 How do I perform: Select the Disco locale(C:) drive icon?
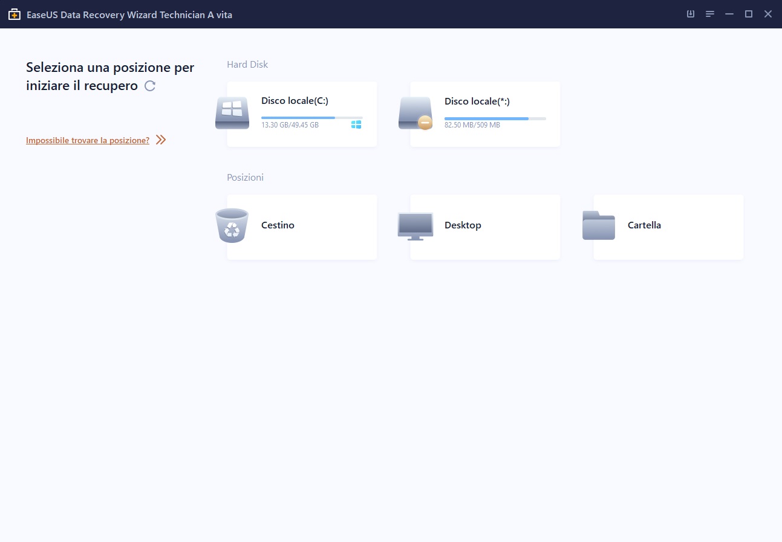(x=232, y=113)
